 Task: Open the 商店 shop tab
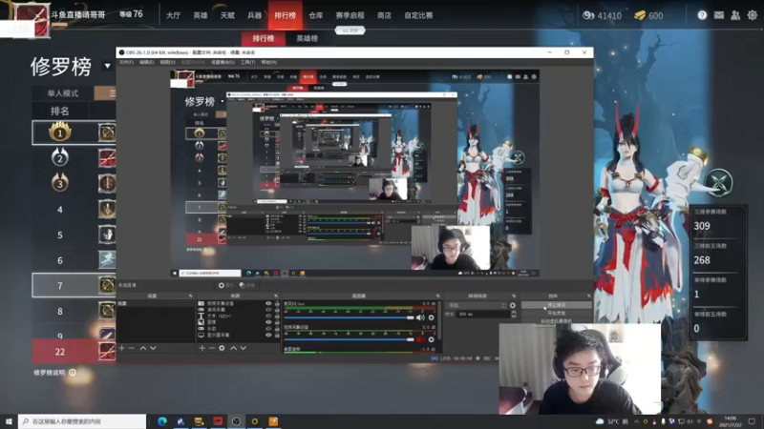coord(384,15)
